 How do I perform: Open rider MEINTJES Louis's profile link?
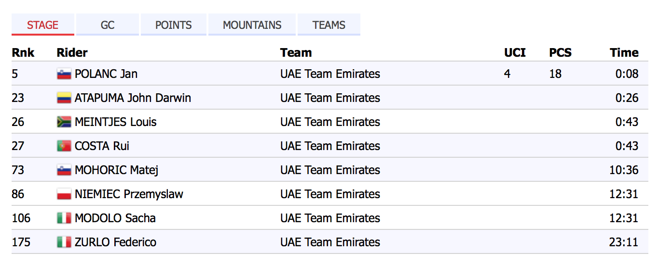point(116,122)
